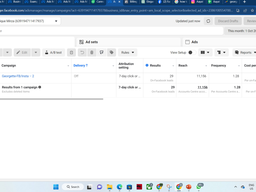
Task: Open the Xbox app from the taskbar
Action: [149, 187]
